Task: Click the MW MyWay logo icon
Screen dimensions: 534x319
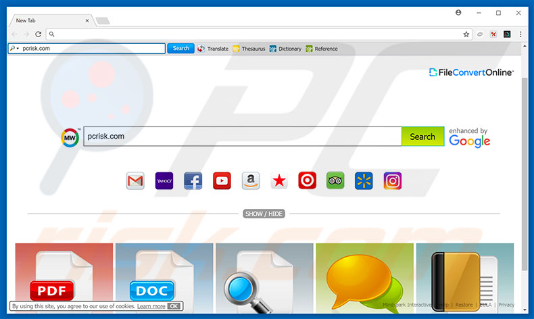Action: tap(70, 138)
